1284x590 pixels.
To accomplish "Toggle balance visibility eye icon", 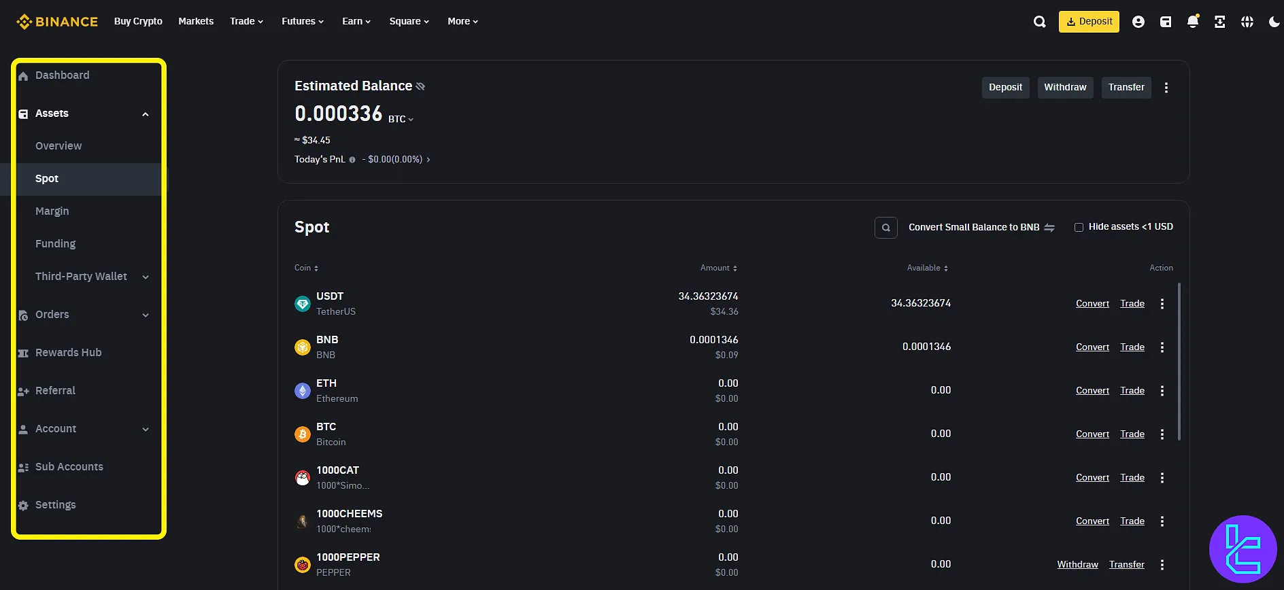I will (420, 86).
